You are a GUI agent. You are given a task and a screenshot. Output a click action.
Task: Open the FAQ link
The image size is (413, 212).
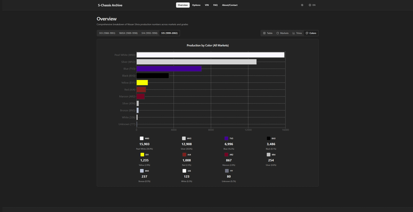point(215,5)
